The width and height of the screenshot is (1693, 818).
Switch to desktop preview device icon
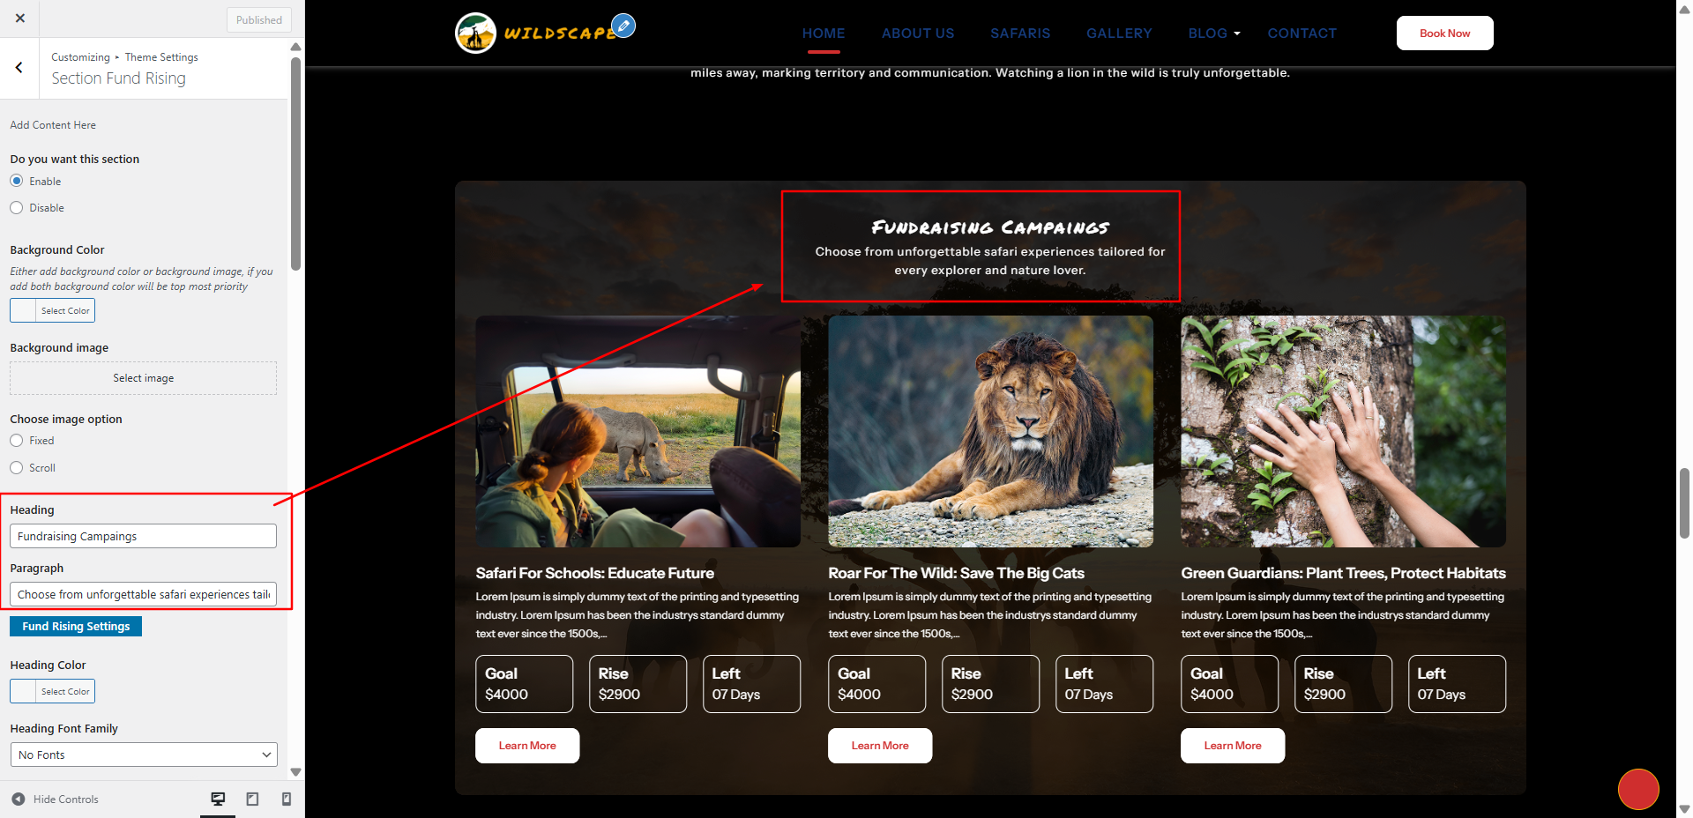click(218, 799)
